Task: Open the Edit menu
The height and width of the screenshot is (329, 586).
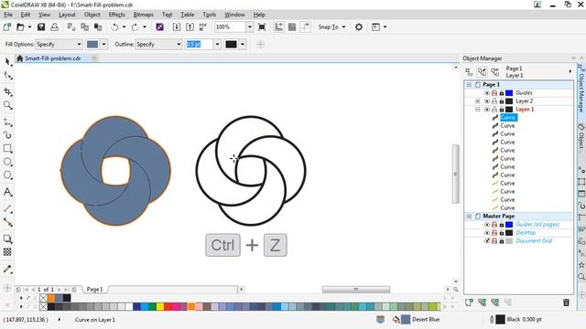Action: click(26, 15)
